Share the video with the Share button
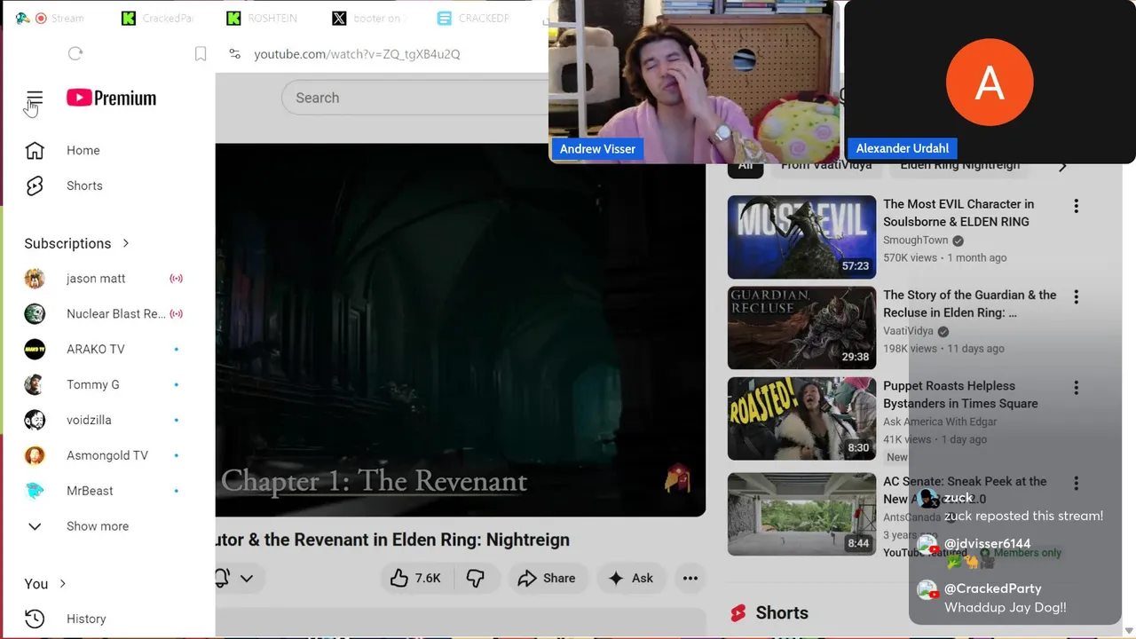This screenshot has width=1136, height=639. tap(547, 578)
